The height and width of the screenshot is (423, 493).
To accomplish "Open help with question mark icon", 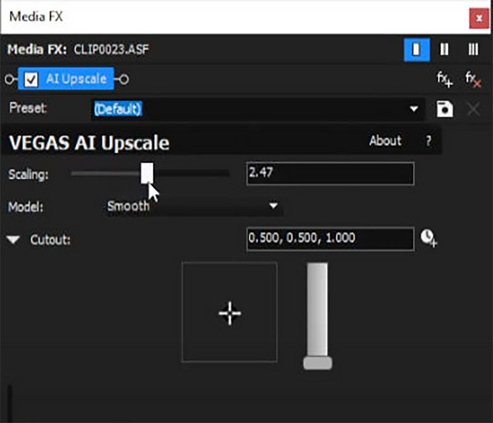I will pos(428,141).
